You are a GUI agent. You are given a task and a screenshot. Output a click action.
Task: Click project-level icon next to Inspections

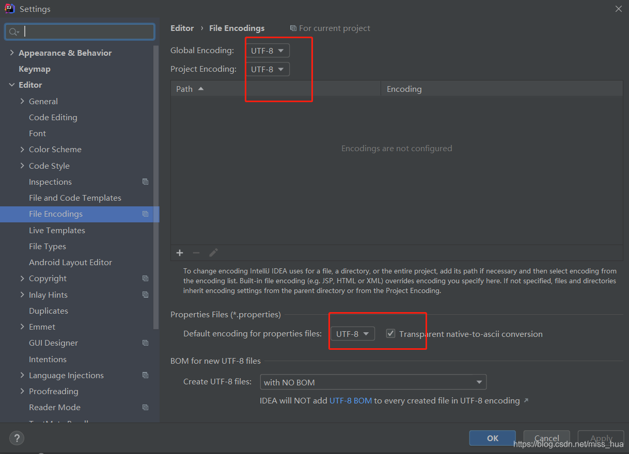(x=145, y=182)
